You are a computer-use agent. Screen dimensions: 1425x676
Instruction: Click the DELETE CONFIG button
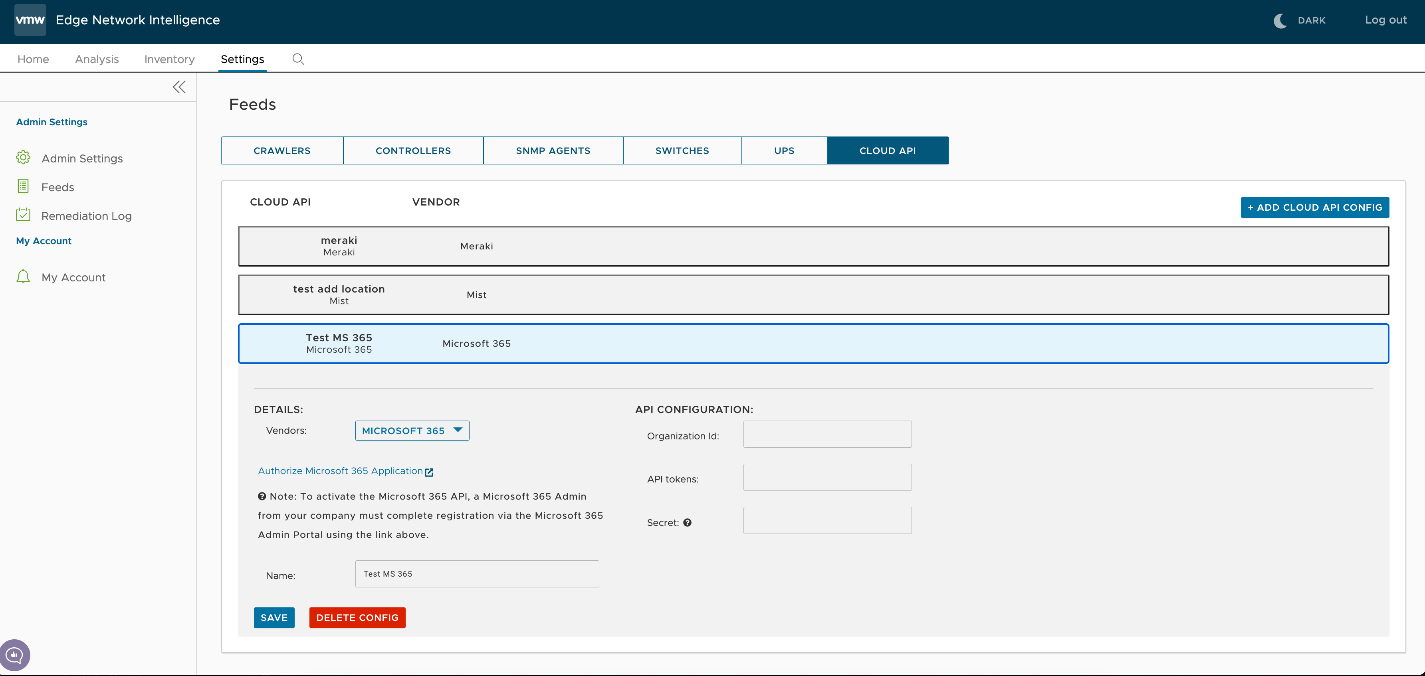(x=357, y=618)
